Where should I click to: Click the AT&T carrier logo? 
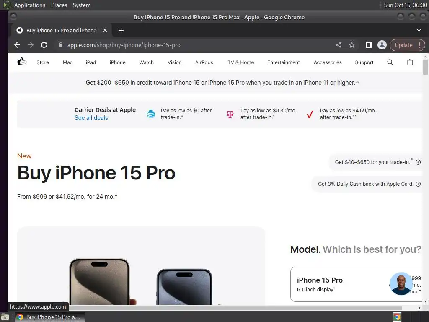pos(151,114)
